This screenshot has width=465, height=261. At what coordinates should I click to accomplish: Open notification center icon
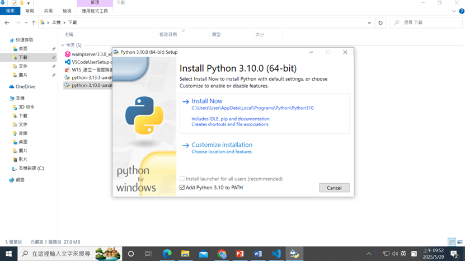(x=454, y=254)
